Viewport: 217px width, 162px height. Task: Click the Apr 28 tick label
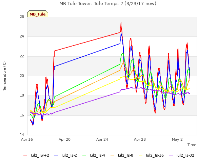[140, 139]
